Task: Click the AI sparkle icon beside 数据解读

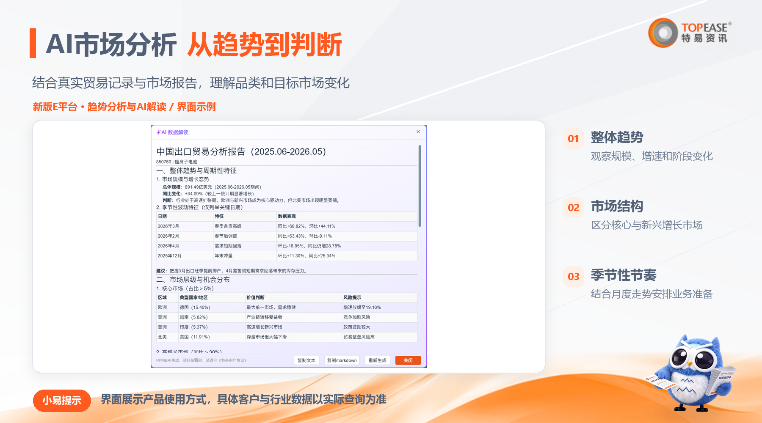Action: [158, 132]
